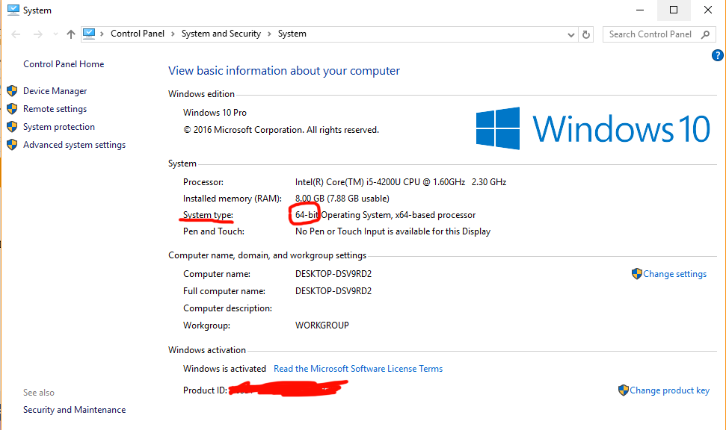The width and height of the screenshot is (726, 430).
Task: Click the View basic information heading
Action: (x=284, y=71)
